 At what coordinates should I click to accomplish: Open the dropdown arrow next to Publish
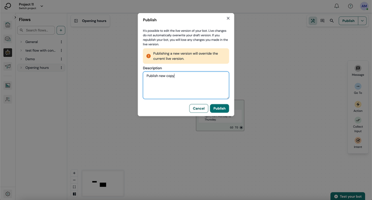click(x=362, y=21)
